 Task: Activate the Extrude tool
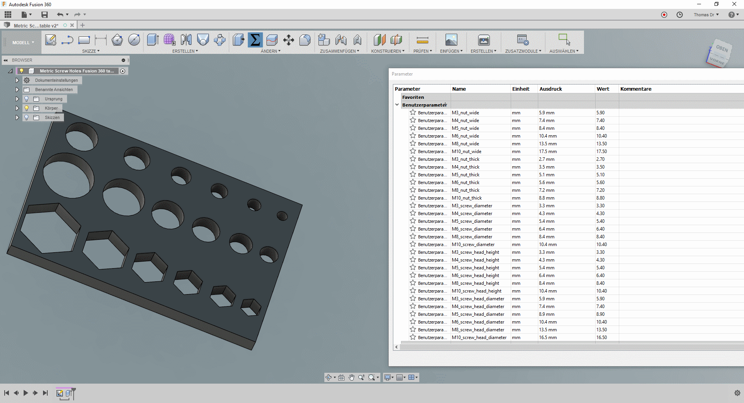click(x=153, y=40)
